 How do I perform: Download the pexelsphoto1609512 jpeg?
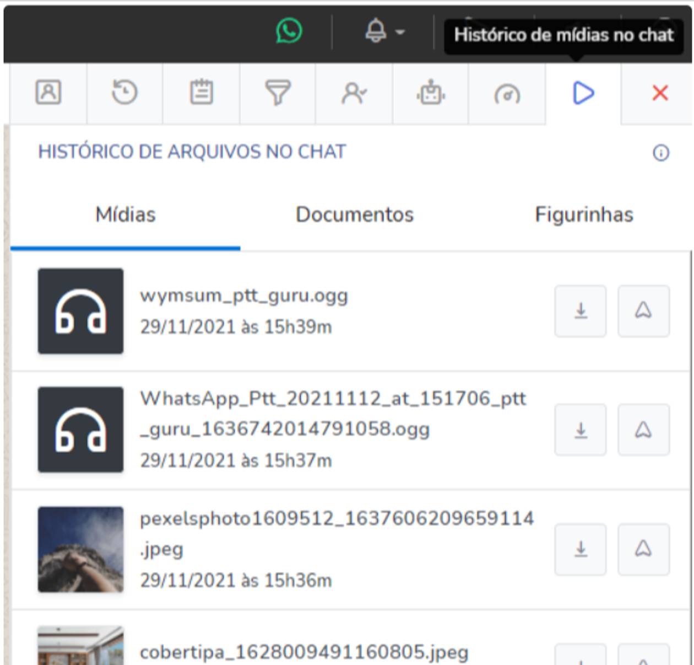point(581,549)
